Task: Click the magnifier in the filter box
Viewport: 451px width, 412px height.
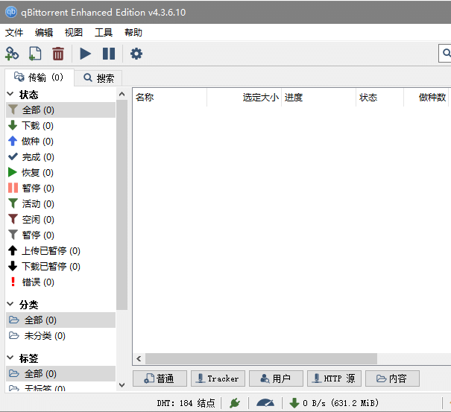Action: (447, 53)
